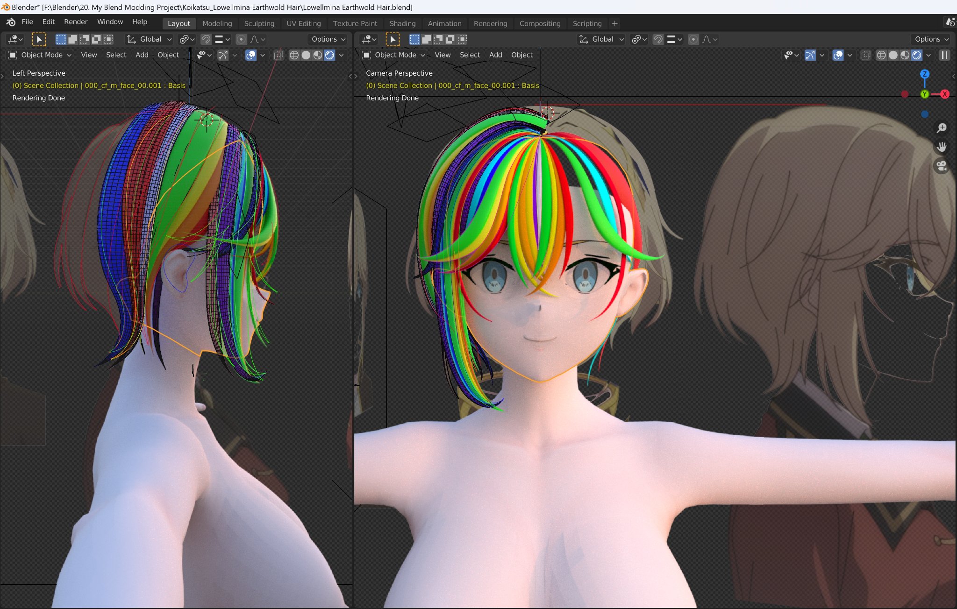Click the Select Box tool in left header
This screenshot has height=609, width=957.
tap(39, 39)
